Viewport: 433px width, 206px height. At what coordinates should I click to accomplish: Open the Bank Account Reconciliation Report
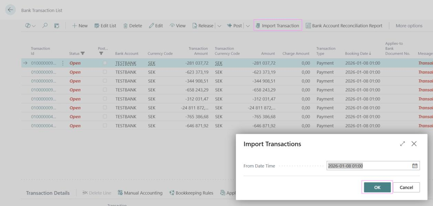(x=344, y=26)
